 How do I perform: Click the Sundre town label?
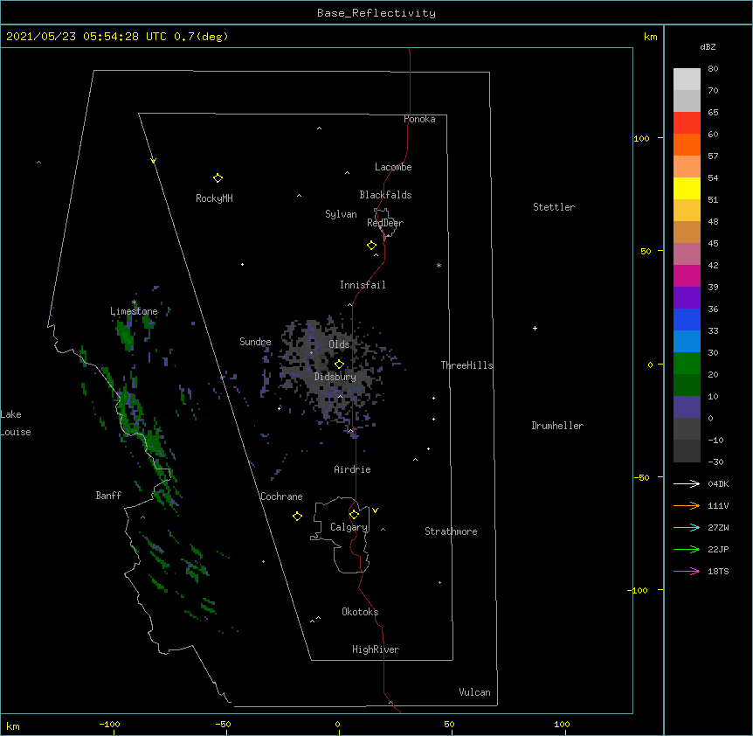255,342
